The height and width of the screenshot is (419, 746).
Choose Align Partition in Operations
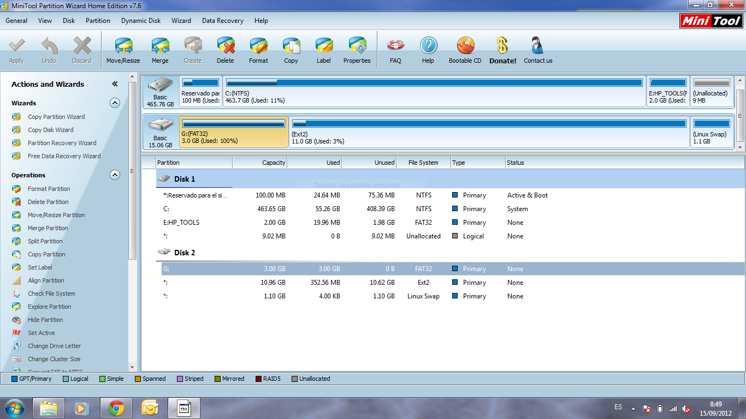(46, 280)
